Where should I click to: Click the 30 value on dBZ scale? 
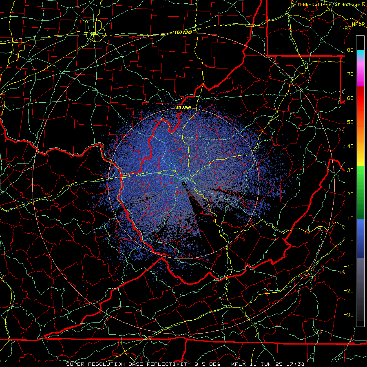(350, 170)
